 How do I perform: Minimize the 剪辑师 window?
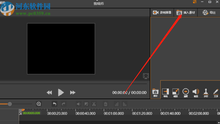click(x=202, y=2)
